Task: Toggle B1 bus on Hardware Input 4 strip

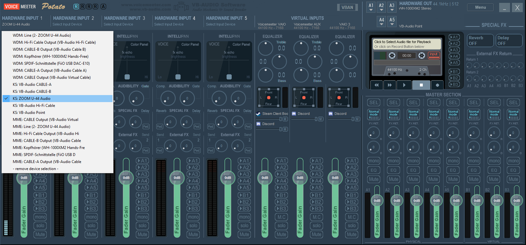Action: click(x=193, y=195)
